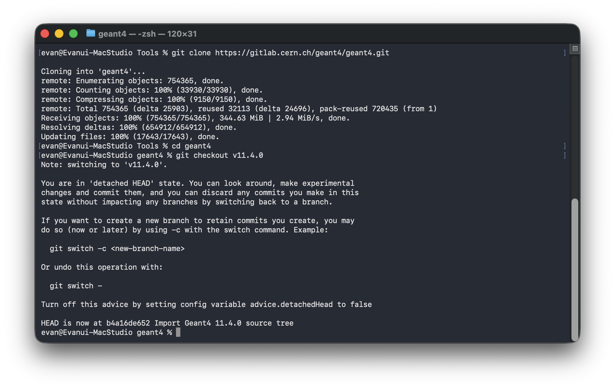Click the gitlab.cern.ch repository URL
The image size is (615, 389).
302,53
